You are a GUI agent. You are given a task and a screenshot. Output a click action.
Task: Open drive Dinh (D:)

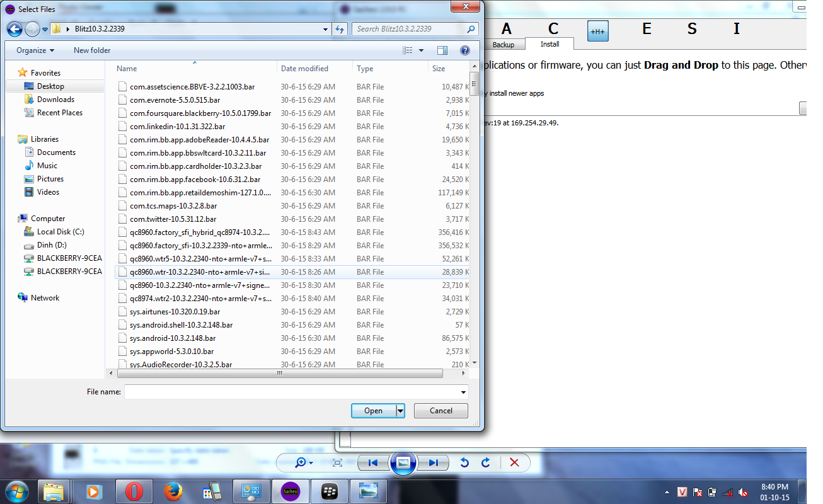tap(52, 245)
